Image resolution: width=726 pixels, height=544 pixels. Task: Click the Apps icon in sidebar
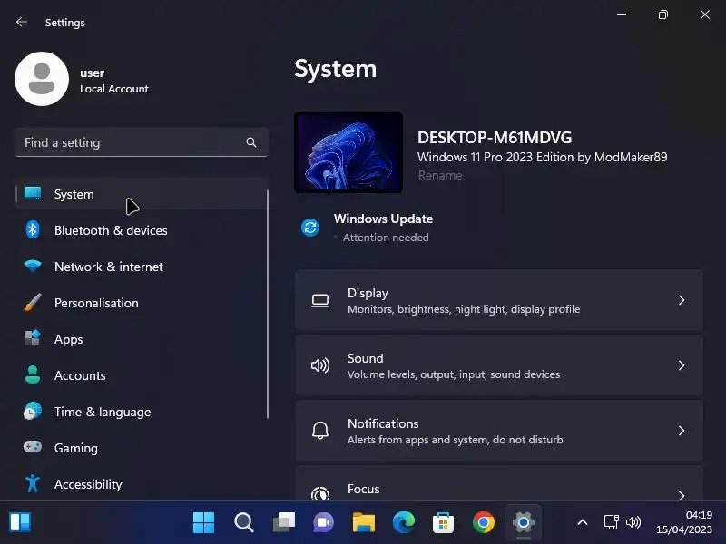[33, 338]
